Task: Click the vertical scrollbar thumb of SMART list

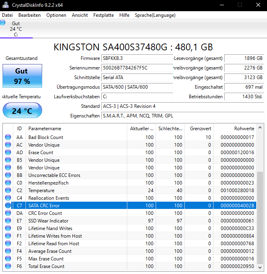Action: (260, 218)
